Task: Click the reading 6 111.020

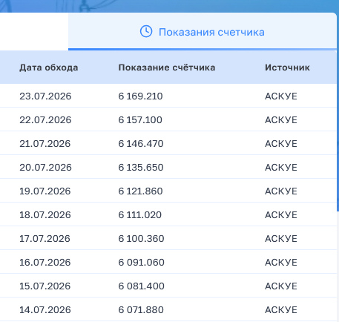Action: pyautogui.click(x=140, y=215)
